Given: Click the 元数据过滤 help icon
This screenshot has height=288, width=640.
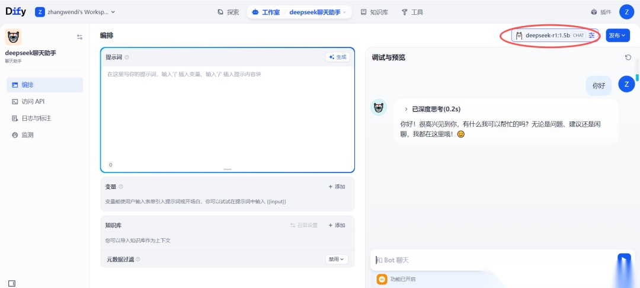Looking at the screenshot, I should click(138, 259).
